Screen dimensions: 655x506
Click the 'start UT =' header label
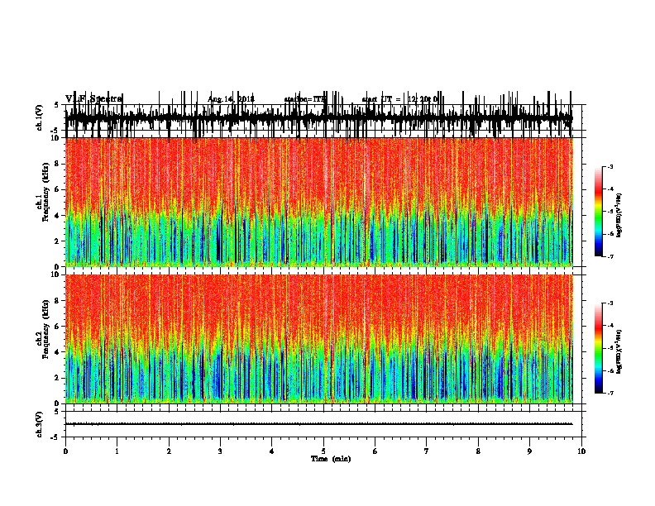point(381,99)
